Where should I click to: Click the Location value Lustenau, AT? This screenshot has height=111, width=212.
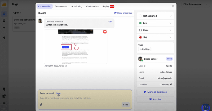click(x=166, y=84)
